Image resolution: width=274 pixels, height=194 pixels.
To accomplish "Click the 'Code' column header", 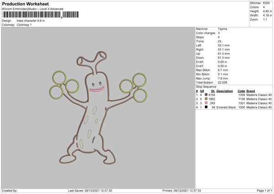I will tap(241, 91).
